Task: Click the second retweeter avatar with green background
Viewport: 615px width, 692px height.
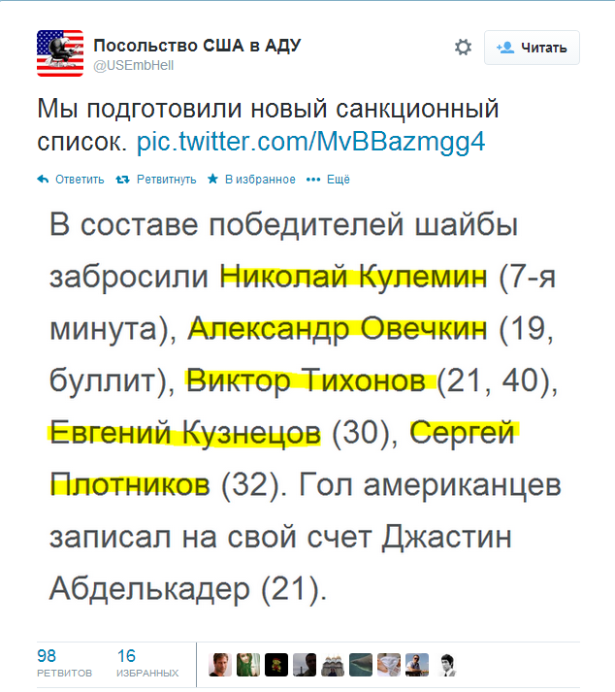Action: tap(248, 664)
